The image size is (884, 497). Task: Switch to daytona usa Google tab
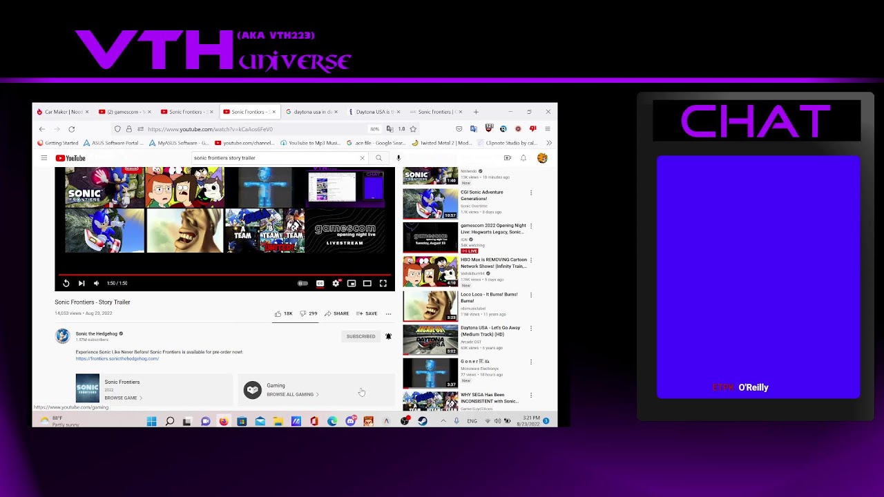pyautogui.click(x=311, y=112)
